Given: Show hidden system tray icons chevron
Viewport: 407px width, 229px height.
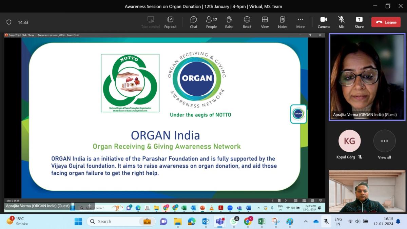Looking at the screenshot, I should click(306, 222).
